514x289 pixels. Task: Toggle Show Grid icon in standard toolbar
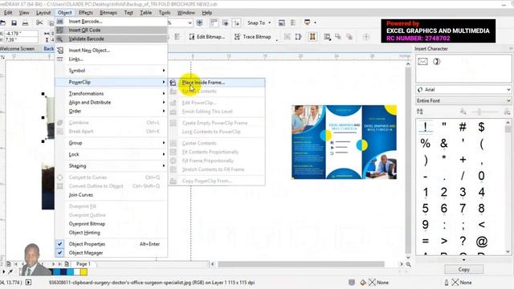[225, 22]
